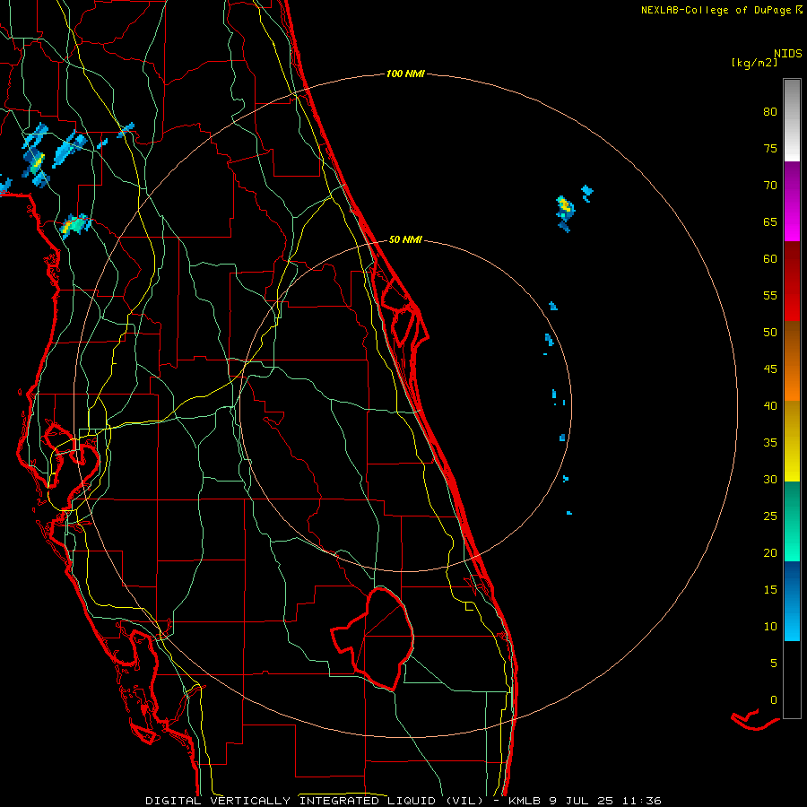The width and height of the screenshot is (807, 807).
Task: Click the 45 value on the VIL scale
Action: tap(770, 369)
